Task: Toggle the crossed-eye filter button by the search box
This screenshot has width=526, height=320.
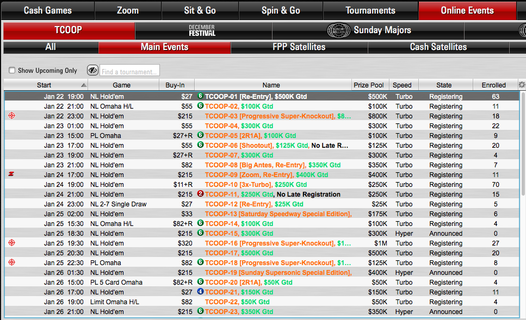Action: pyautogui.click(x=92, y=71)
